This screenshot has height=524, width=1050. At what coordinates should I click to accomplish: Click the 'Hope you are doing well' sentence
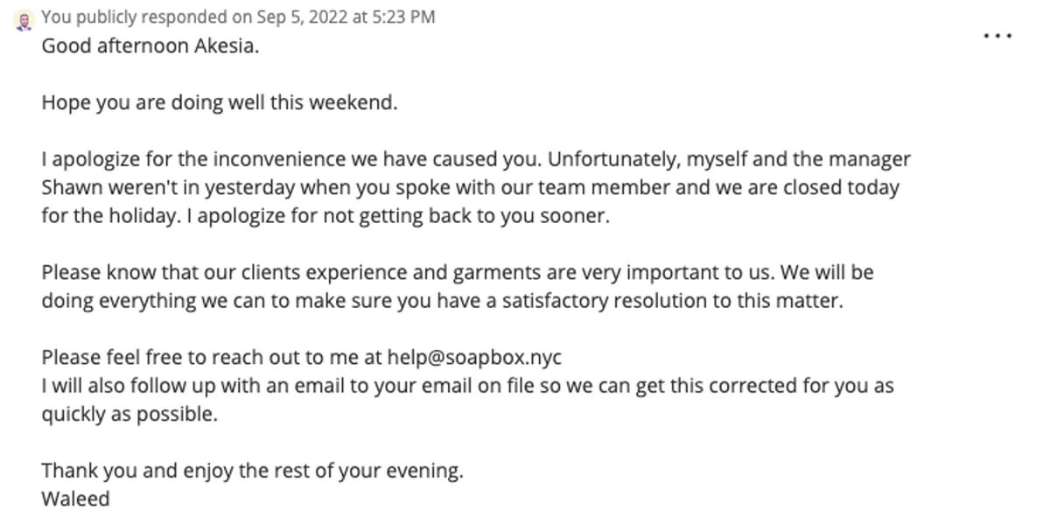coord(220,102)
